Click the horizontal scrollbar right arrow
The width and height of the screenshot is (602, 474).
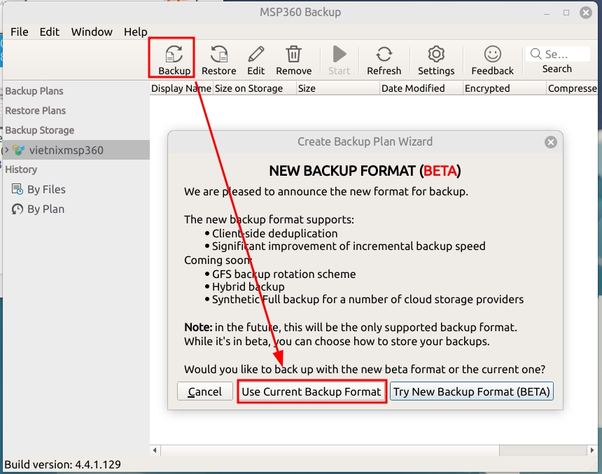click(x=592, y=450)
